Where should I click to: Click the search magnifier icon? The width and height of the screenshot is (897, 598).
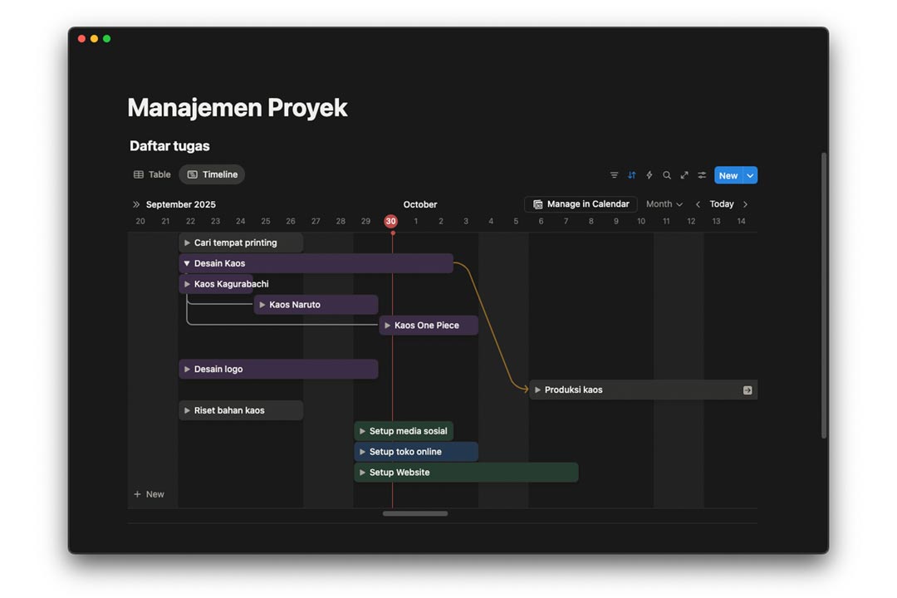tap(667, 175)
